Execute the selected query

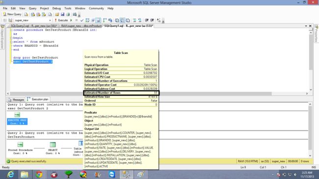click(x=61, y=20)
